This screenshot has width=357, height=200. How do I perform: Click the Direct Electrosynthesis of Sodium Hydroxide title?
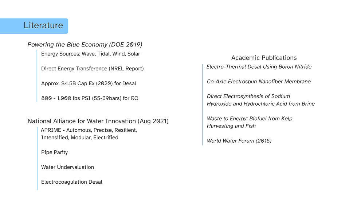tap(260, 100)
